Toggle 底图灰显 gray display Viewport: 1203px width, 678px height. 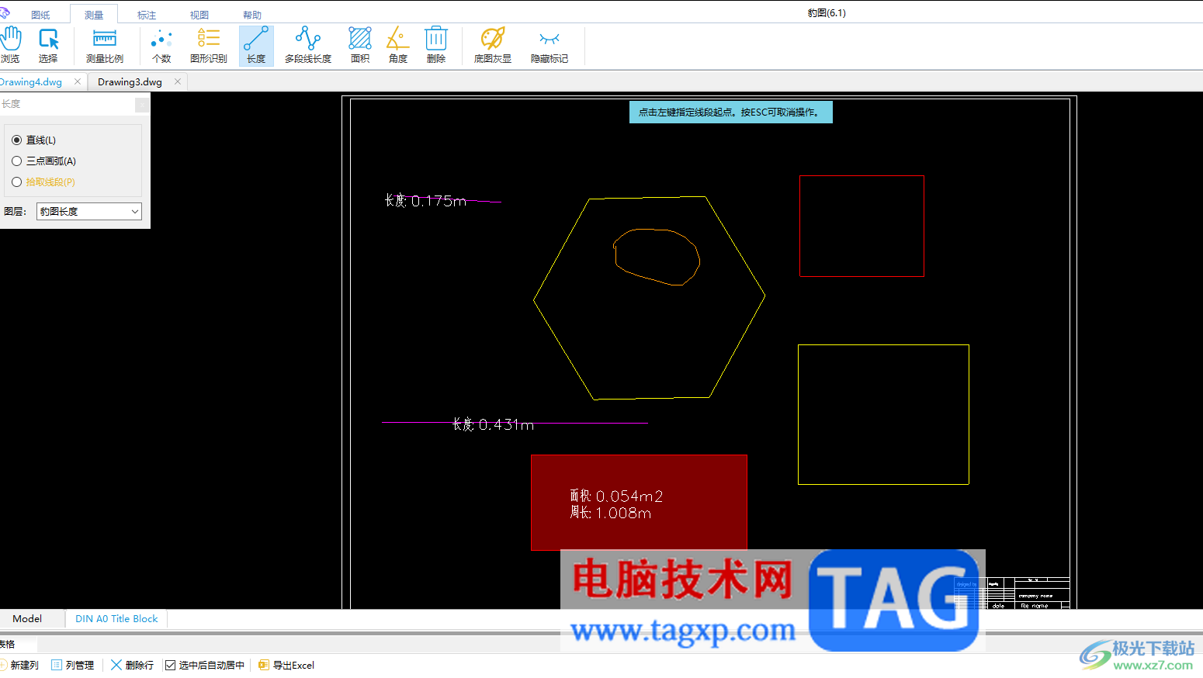point(493,46)
